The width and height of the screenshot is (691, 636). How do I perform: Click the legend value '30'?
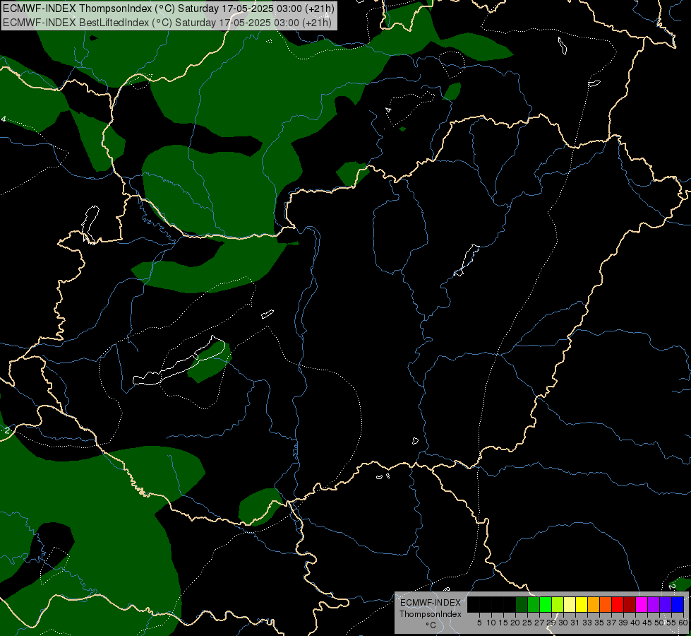point(563,623)
